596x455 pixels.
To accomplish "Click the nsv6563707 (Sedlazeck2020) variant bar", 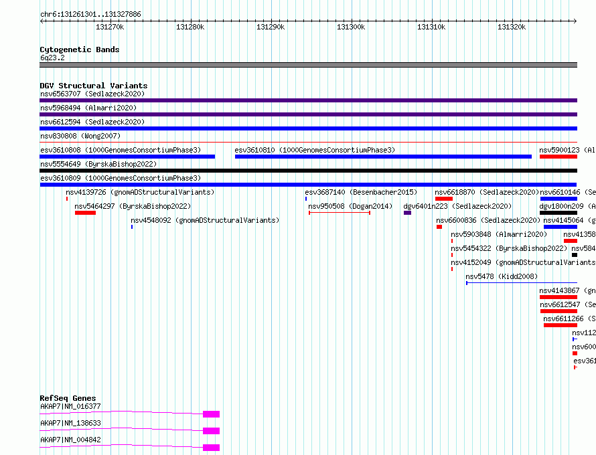I will click(308, 100).
